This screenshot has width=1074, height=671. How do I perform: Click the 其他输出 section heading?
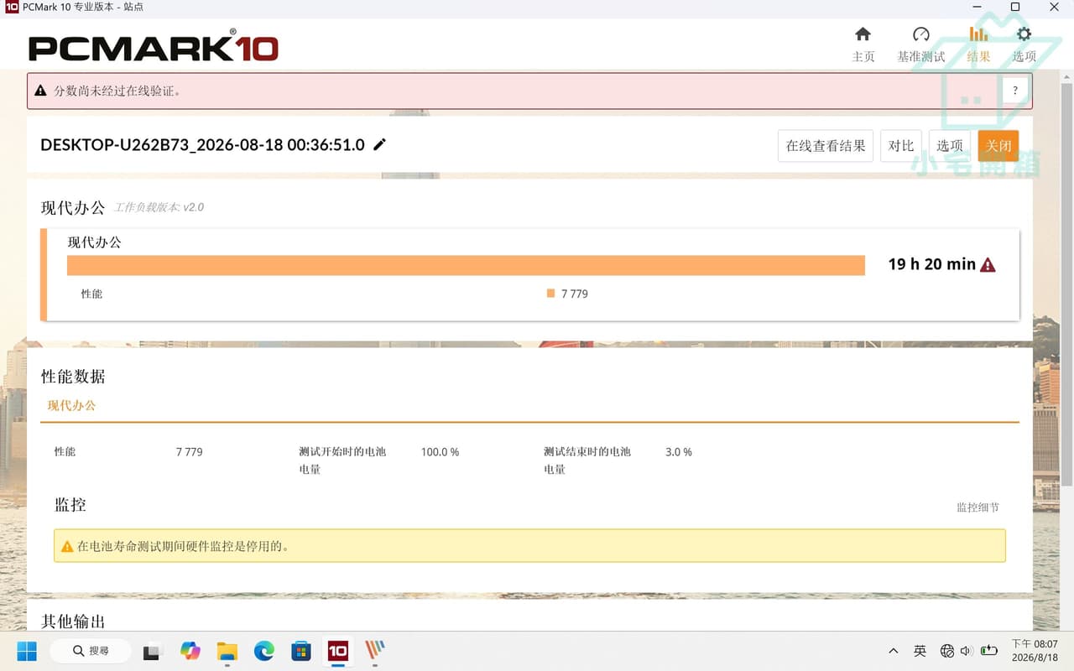pos(74,622)
